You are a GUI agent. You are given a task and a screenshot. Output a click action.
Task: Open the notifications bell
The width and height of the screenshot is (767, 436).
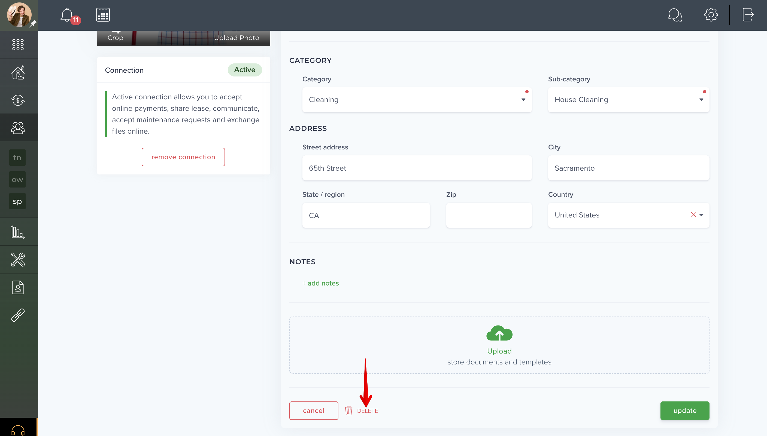pos(67,15)
